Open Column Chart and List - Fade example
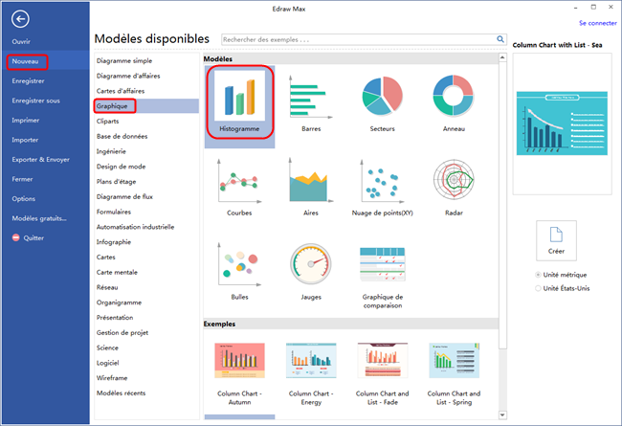622x426 pixels. (383, 374)
